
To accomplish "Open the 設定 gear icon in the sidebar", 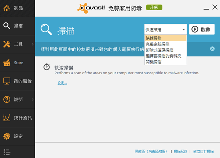I will [x=7, y=136].
